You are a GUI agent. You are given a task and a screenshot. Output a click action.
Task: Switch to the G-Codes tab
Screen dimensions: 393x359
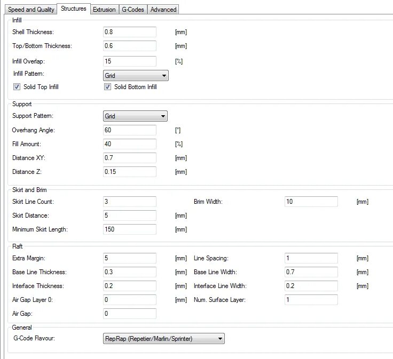point(132,10)
